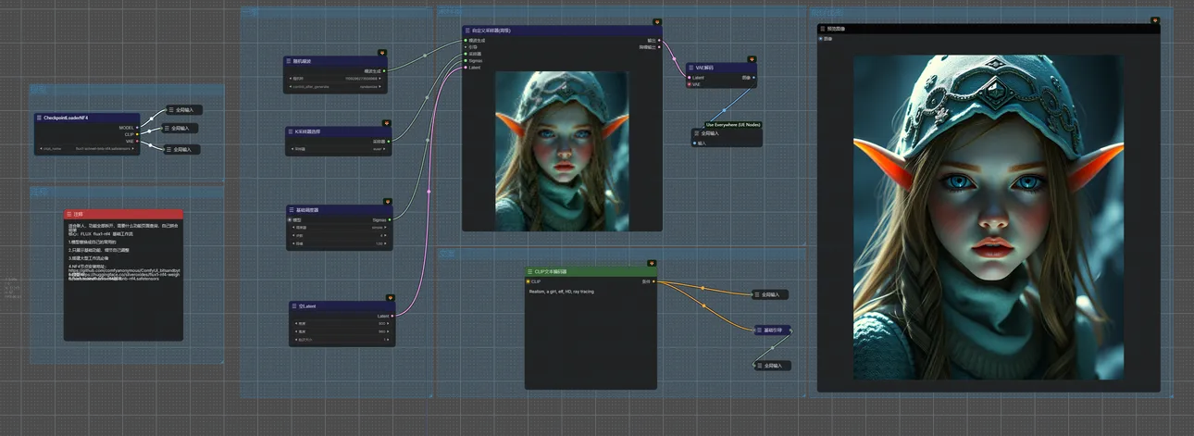Click the fox badge above the 随机噪波 node
Viewport: 1194px width, 436px height.
click(x=381, y=53)
